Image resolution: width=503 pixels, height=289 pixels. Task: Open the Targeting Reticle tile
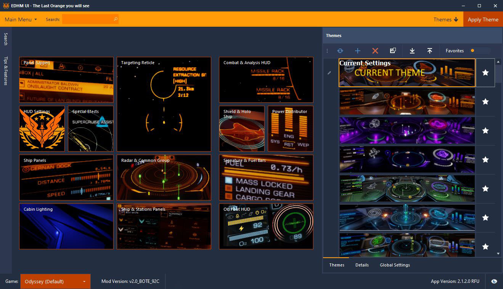coord(164,104)
